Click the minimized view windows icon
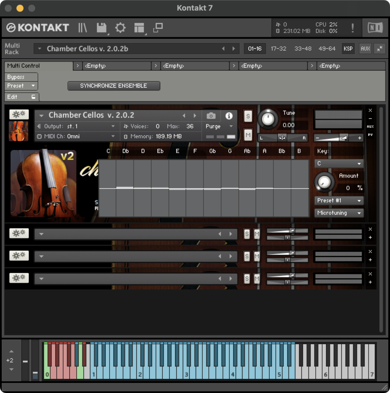Screen dimensions: 390x393 click(x=158, y=28)
